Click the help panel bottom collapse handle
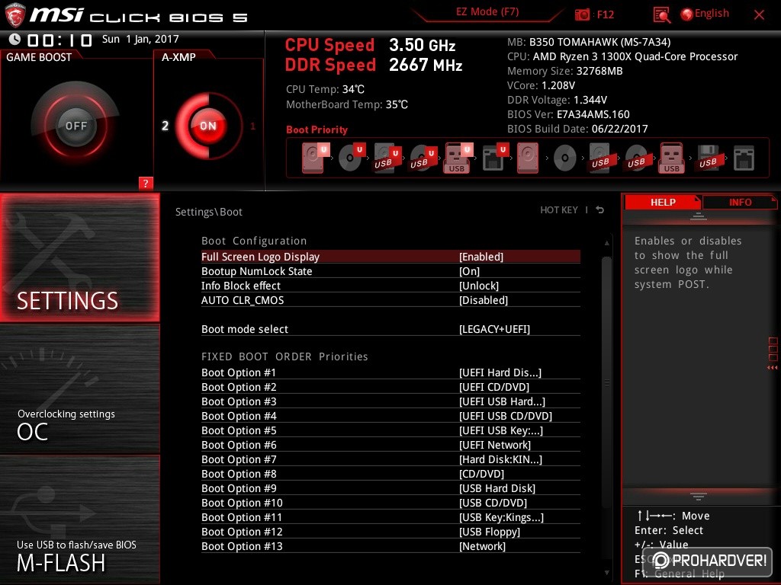 [699, 496]
